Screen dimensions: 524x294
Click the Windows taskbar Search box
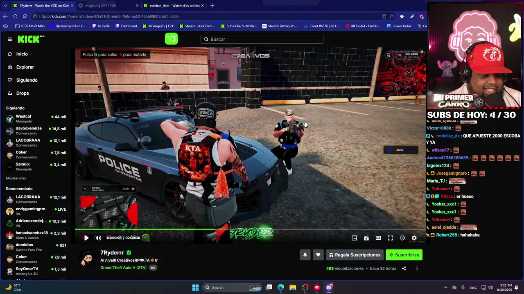click(233, 287)
